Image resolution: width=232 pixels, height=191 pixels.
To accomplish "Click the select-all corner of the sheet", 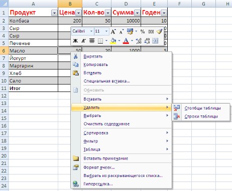I will click(x=4, y=3).
